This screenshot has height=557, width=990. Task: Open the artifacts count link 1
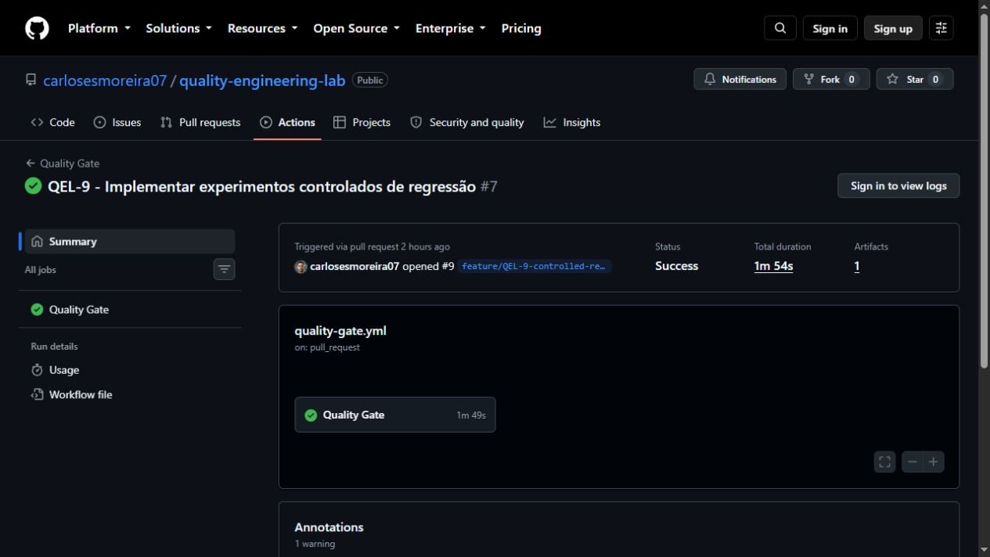(857, 267)
